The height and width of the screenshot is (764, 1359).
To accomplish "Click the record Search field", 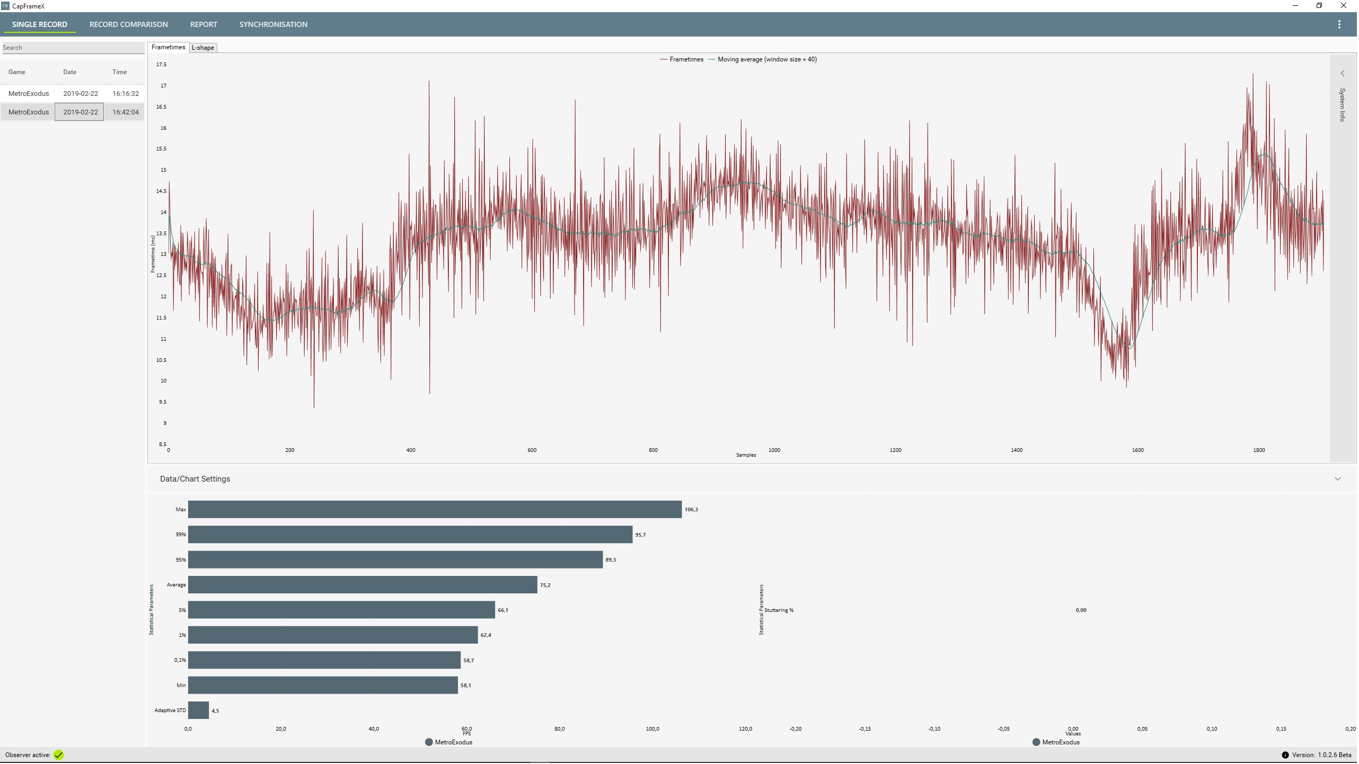I will pos(73,48).
